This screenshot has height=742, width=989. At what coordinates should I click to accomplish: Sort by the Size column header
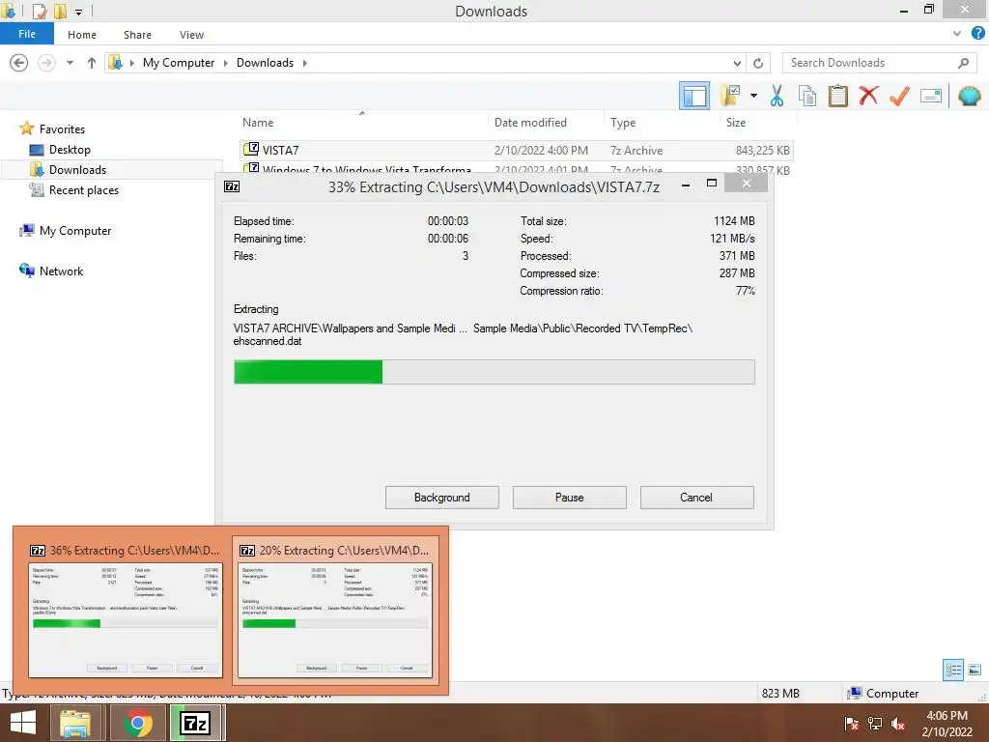(758, 123)
